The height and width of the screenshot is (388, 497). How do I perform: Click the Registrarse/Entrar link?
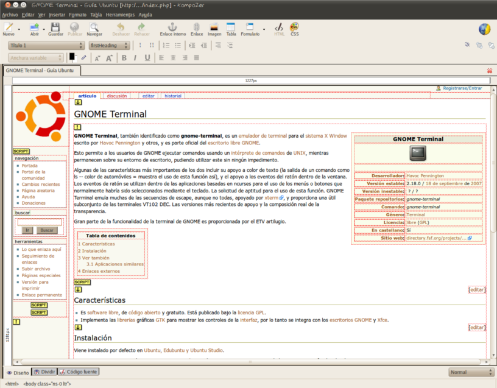(462, 88)
